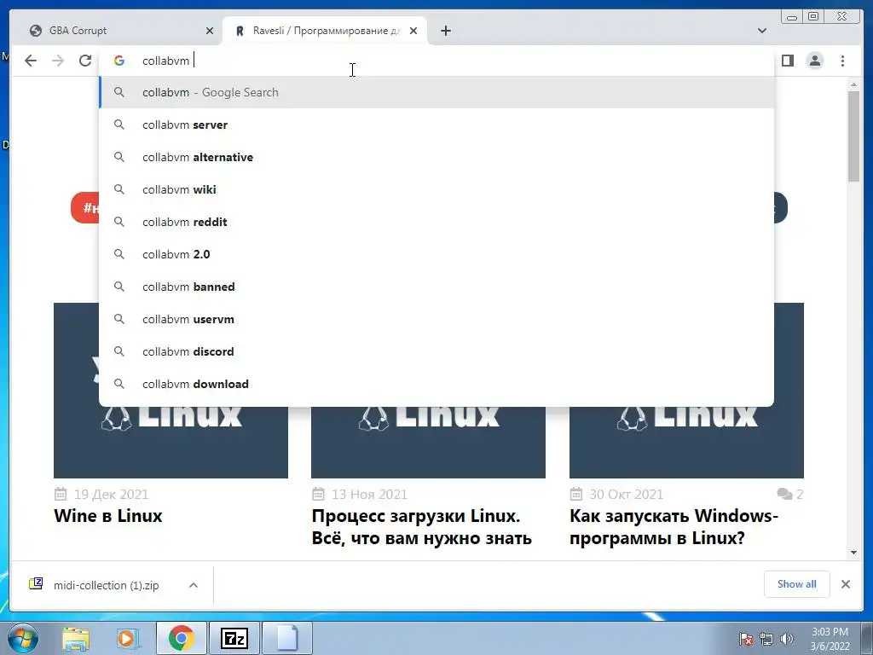
Task: Click the scrollbar down arrow
Action: 853,553
